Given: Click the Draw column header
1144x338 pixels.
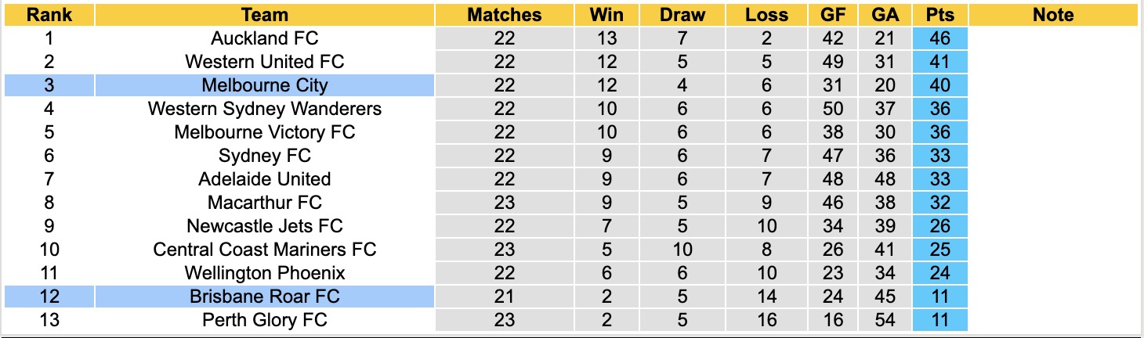Looking at the screenshot, I should coord(682,15).
